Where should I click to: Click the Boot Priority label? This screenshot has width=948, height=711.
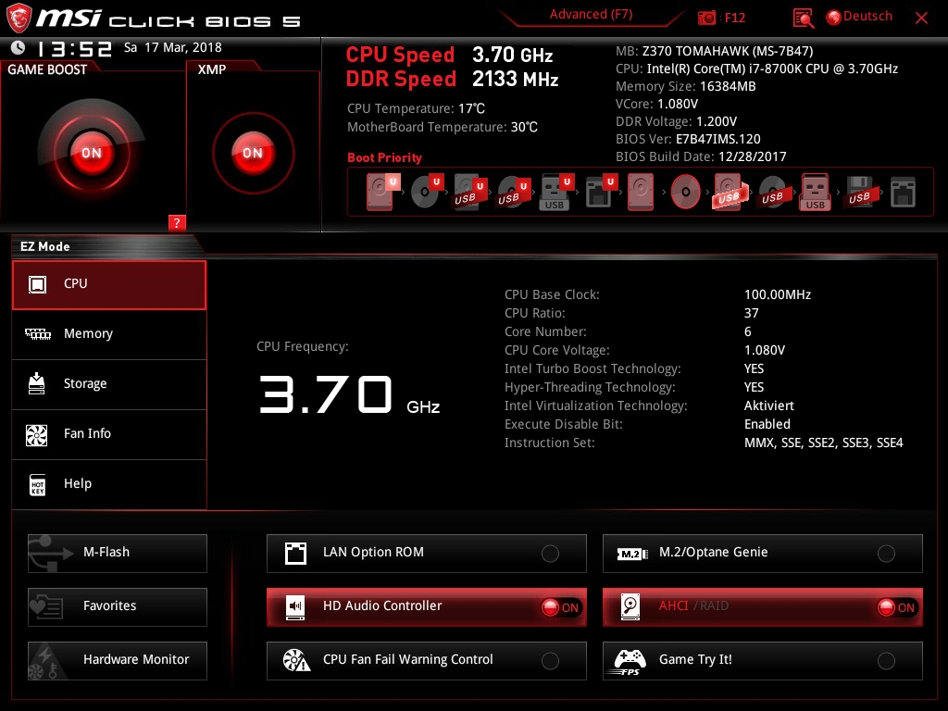[384, 157]
